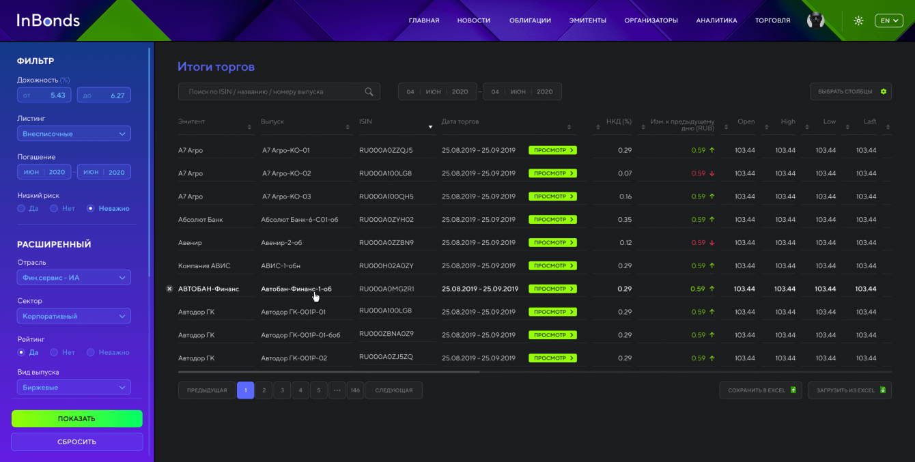The width and height of the screenshot is (915, 462).
Task: Select Да under Низкий риск
Action: click(21, 208)
